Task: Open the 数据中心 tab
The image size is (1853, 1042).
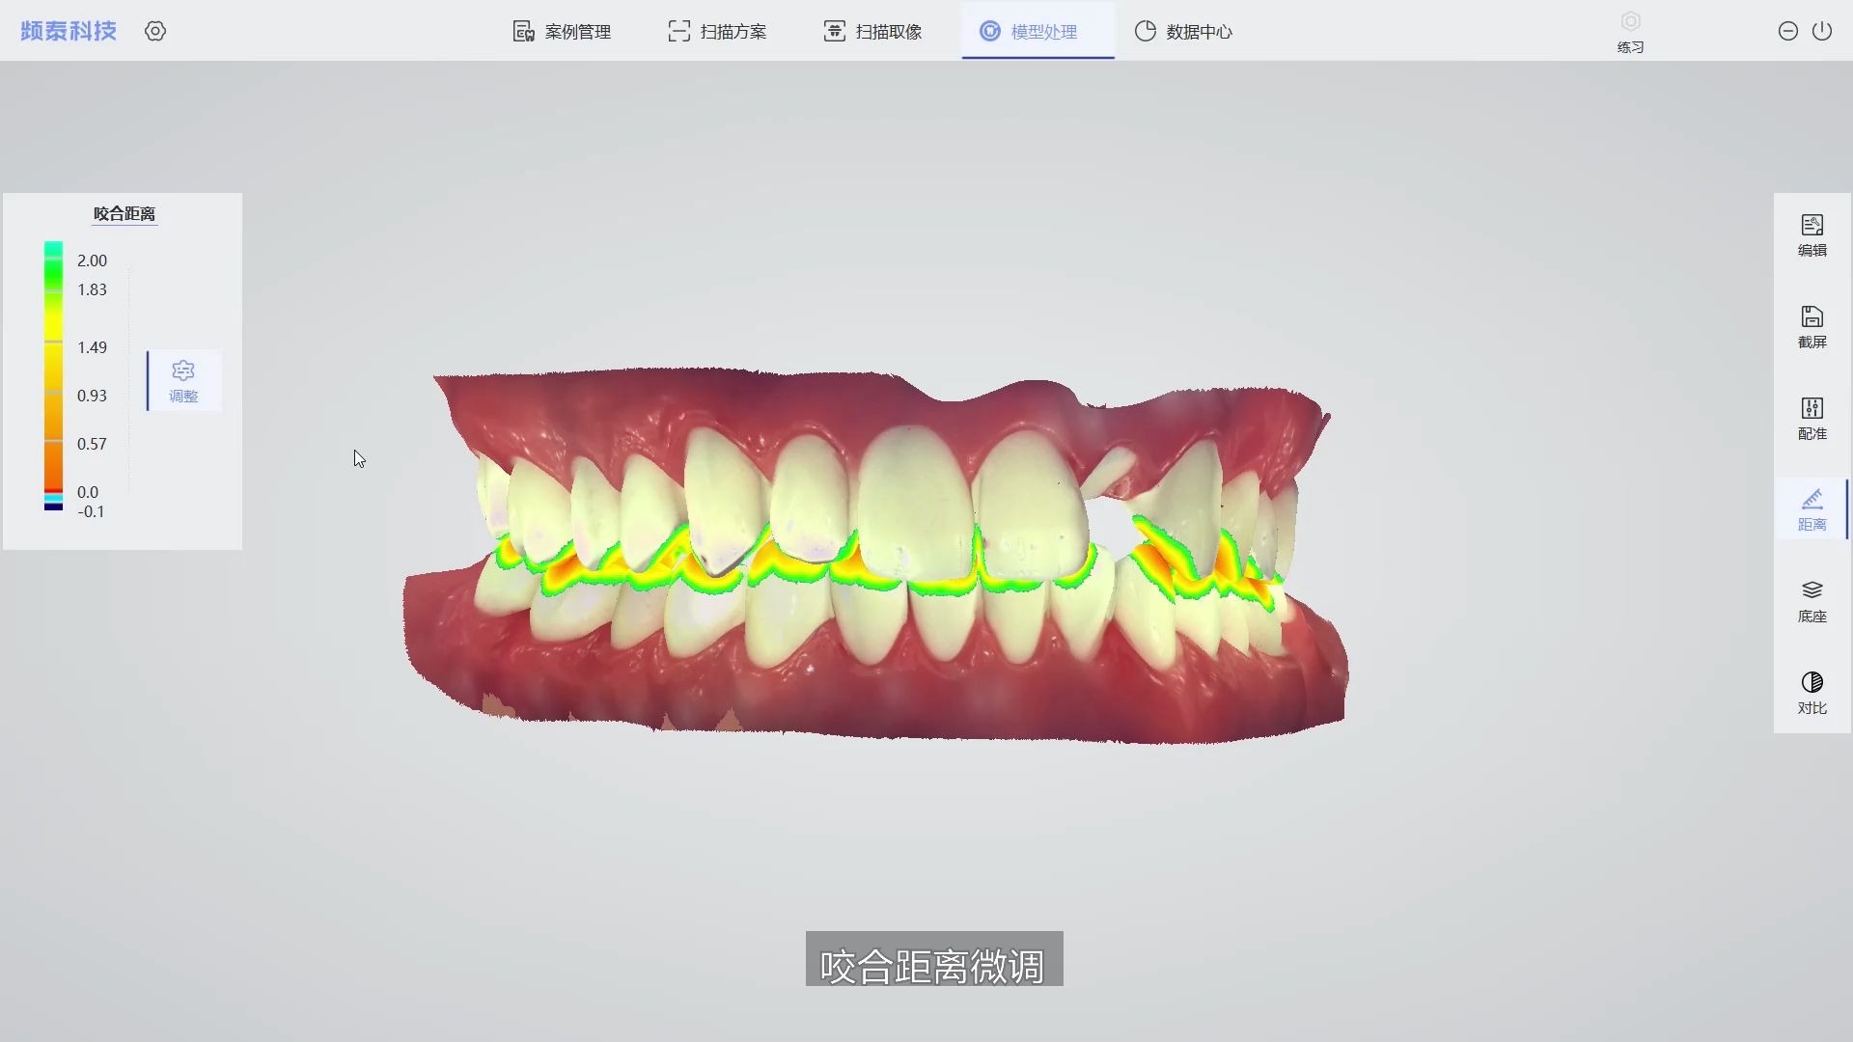Action: pos(1183,31)
